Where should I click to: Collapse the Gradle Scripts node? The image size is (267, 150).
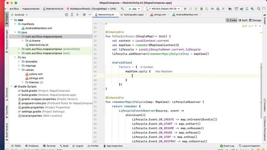point(11,87)
